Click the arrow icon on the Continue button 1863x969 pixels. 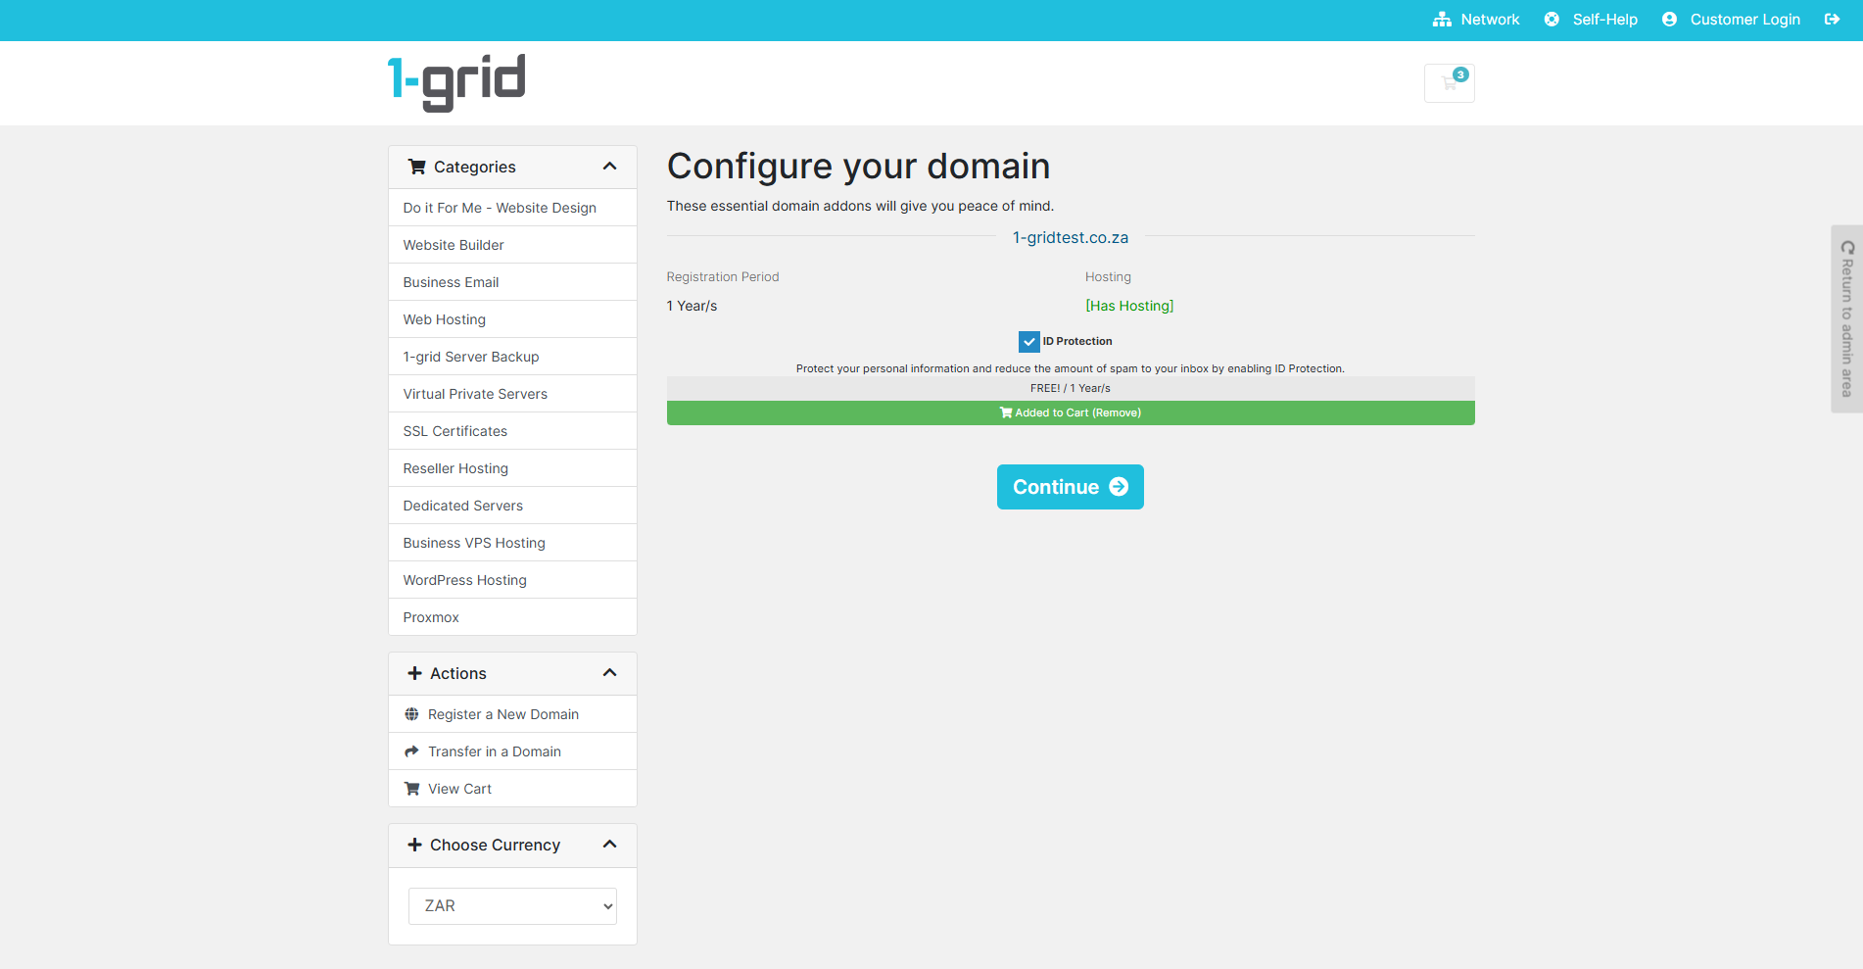tap(1119, 487)
